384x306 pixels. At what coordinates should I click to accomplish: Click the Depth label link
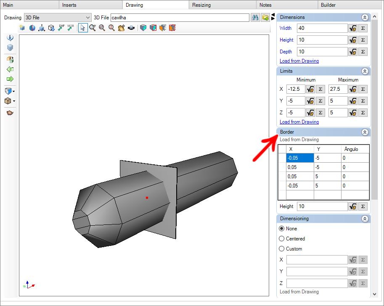point(286,52)
